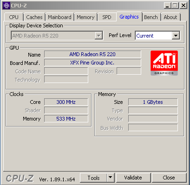The height and width of the screenshot is (185, 190).
Task: Expand the display device dropdown arrow
Action: pyautogui.click(x=98, y=36)
